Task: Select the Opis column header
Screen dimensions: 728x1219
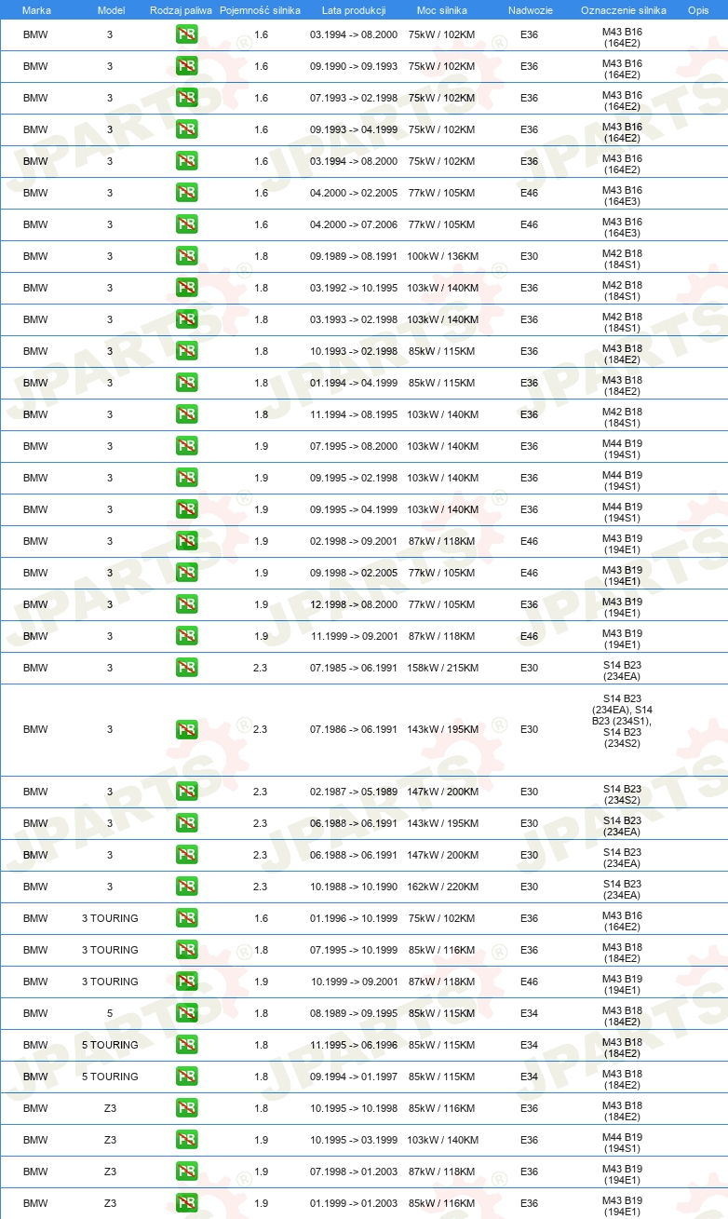Action: click(x=697, y=10)
